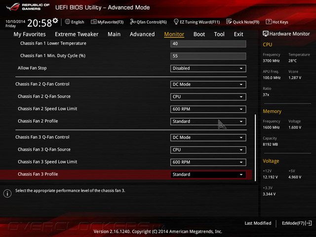Click the Hardware Monitor title
Screen dimensions: 316x237
point(290,34)
